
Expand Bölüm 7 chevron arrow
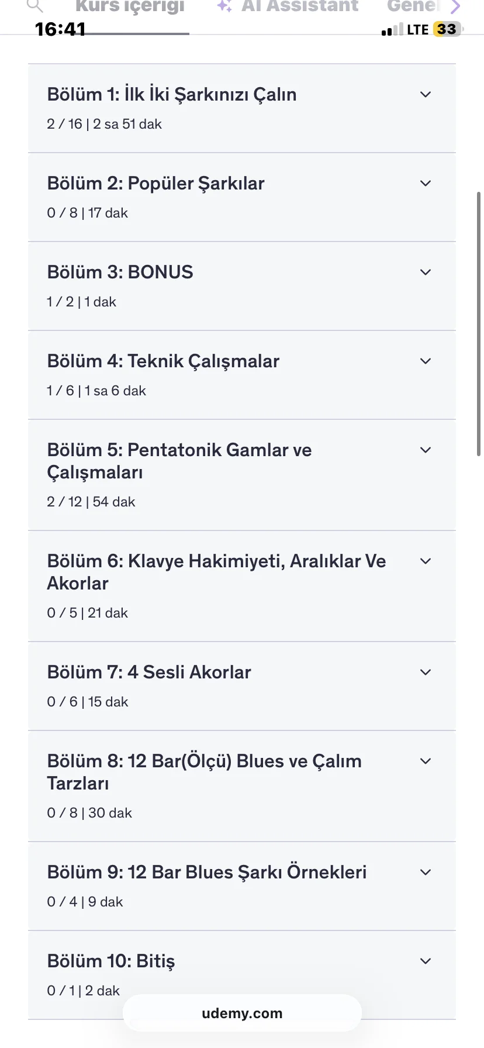(426, 673)
